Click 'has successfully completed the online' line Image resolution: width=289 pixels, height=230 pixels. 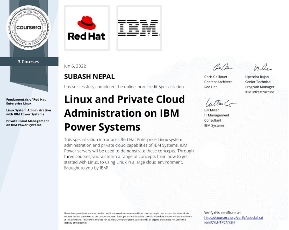click(x=124, y=87)
